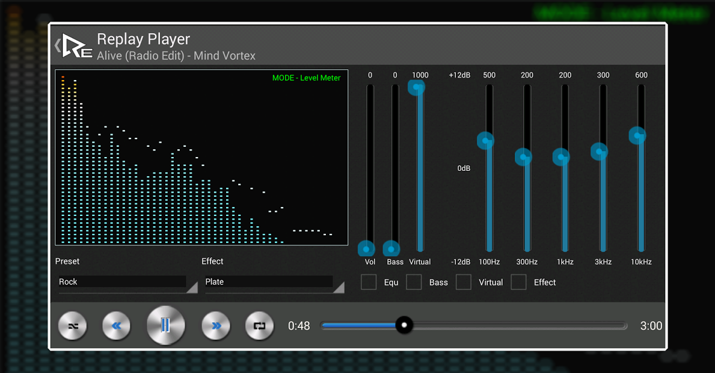Click the total duration 3:00
Image resolution: width=715 pixels, height=373 pixels.
[x=651, y=325]
